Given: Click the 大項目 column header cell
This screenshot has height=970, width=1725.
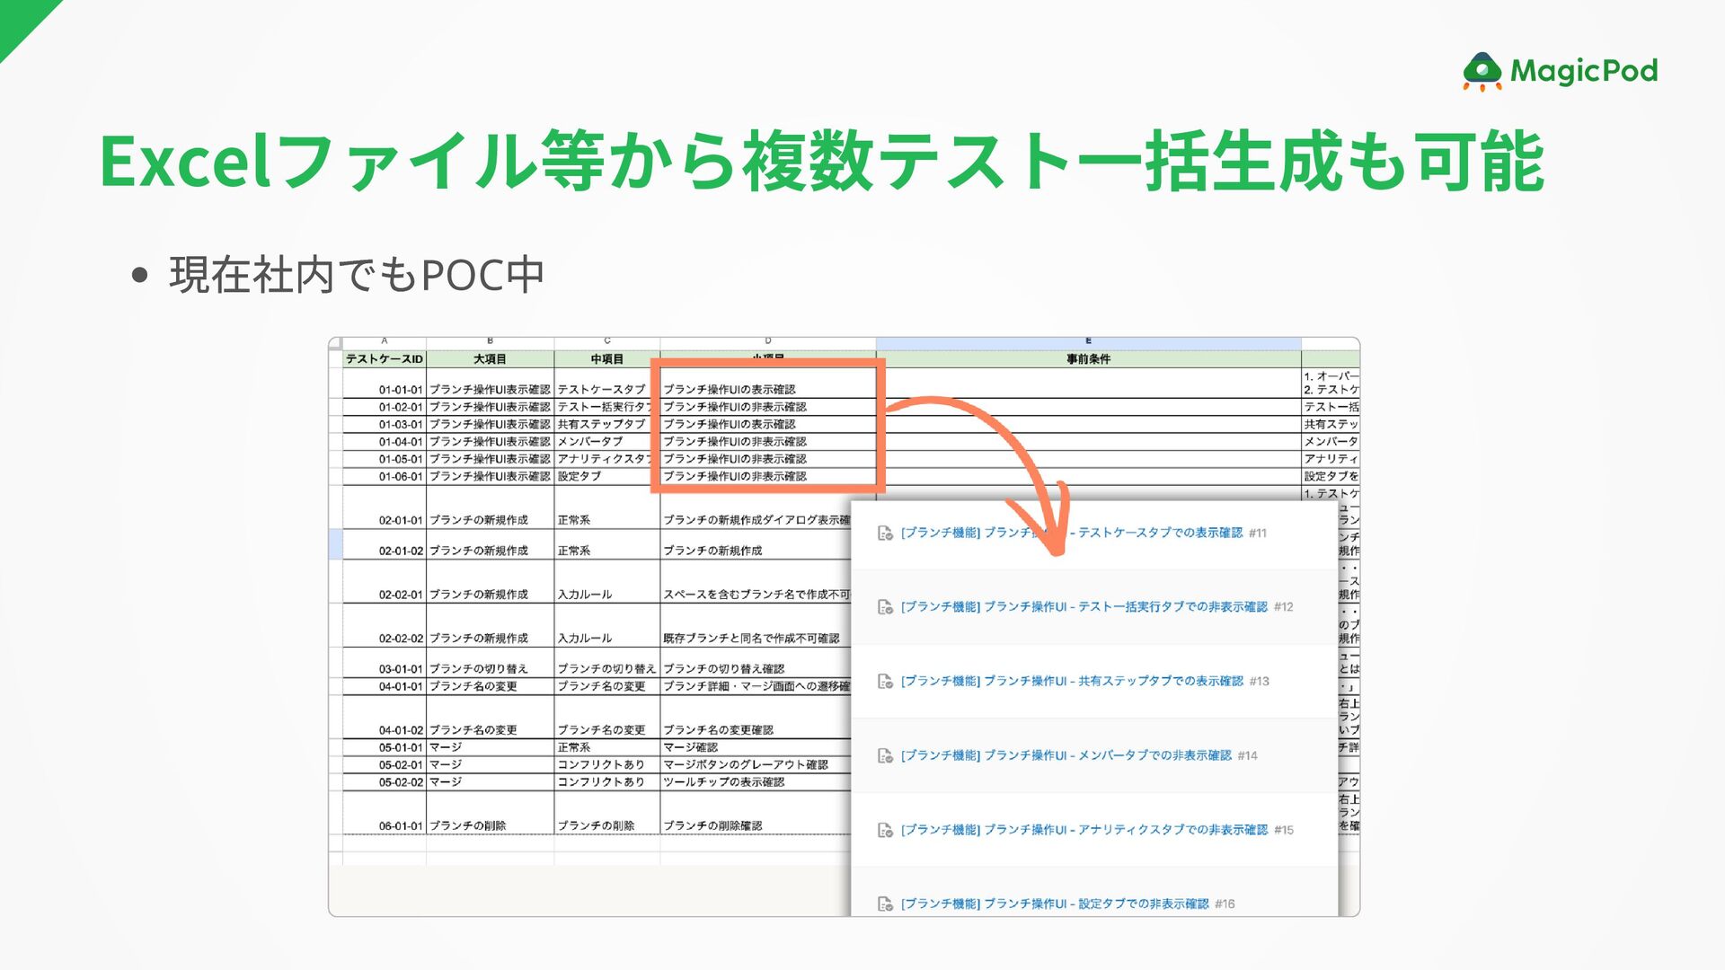Looking at the screenshot, I should coord(490,359).
